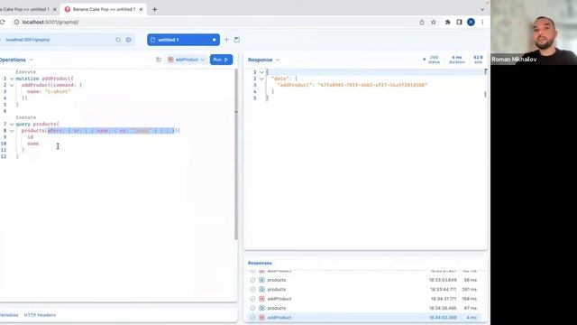This screenshot has width=577, height=325.
Task: Switch to the active Banana Cake Pop untitled 1 tab
Action: click(104, 9)
